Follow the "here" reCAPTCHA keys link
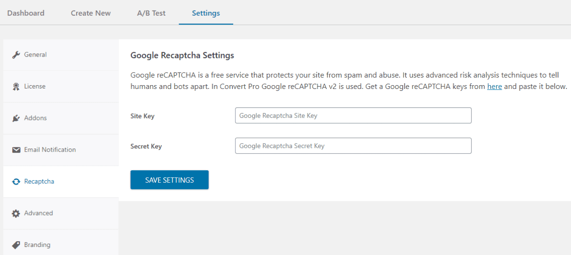The width and height of the screenshot is (571, 255). point(494,87)
